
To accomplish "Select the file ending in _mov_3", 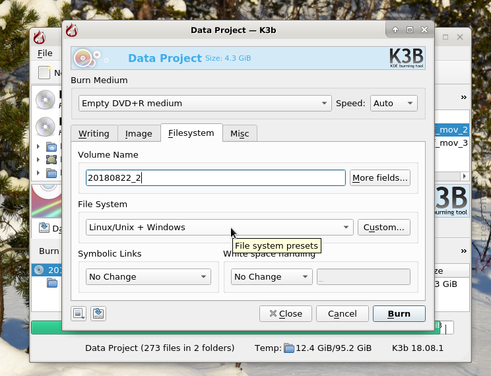I will [451, 143].
